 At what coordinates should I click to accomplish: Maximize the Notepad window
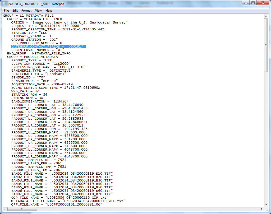(253, 3)
